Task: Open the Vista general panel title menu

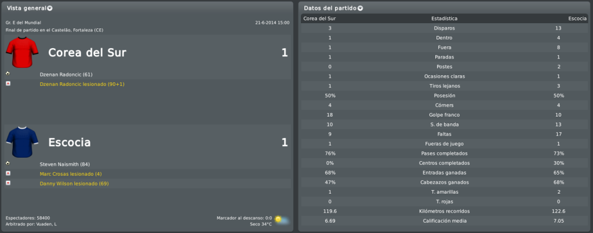Action: point(27,8)
